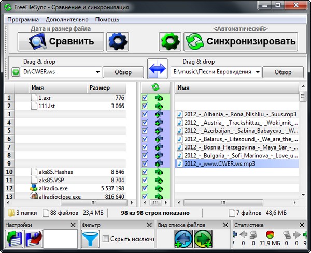This screenshot has height=253, width=311.
Task: Open the Дополнительно menu
Action: (65, 19)
